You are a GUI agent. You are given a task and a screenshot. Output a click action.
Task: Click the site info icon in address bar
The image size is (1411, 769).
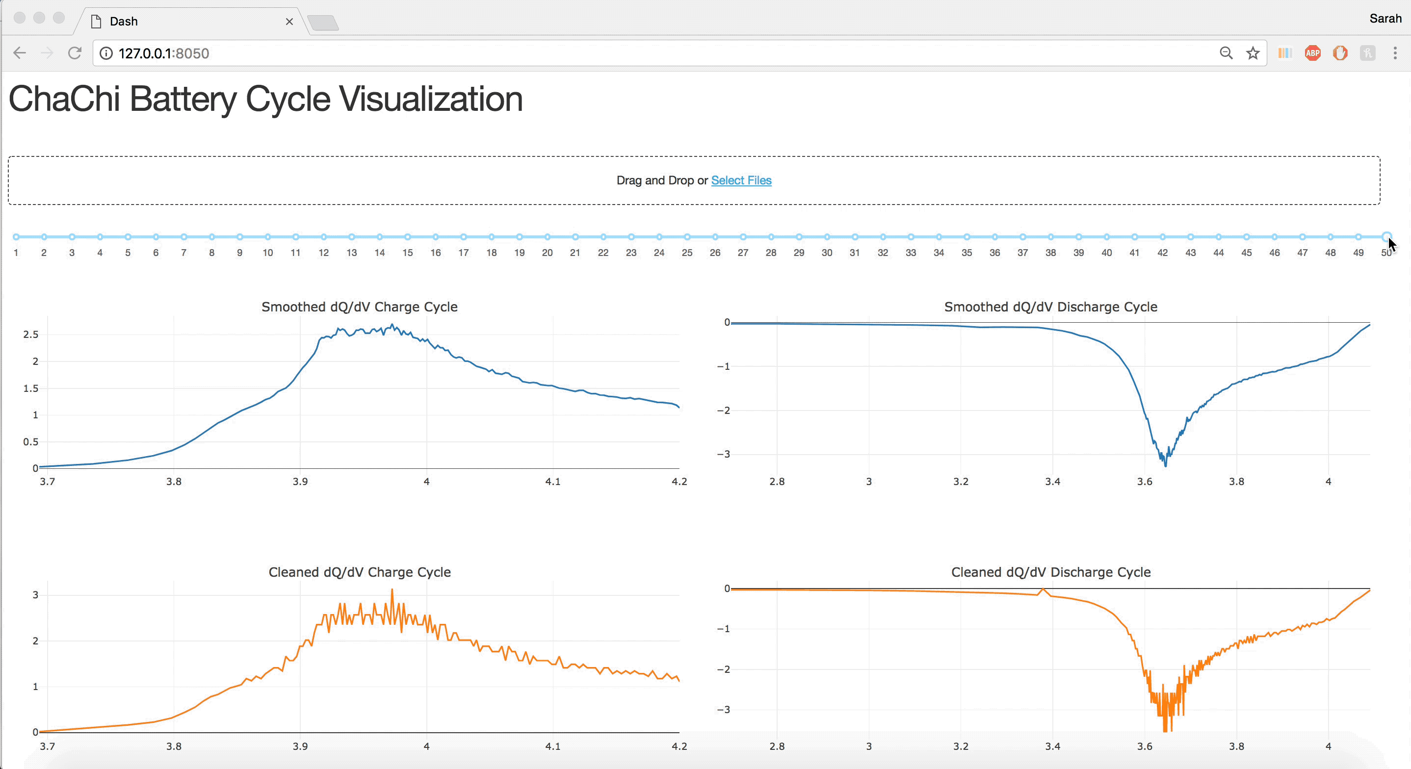click(106, 53)
